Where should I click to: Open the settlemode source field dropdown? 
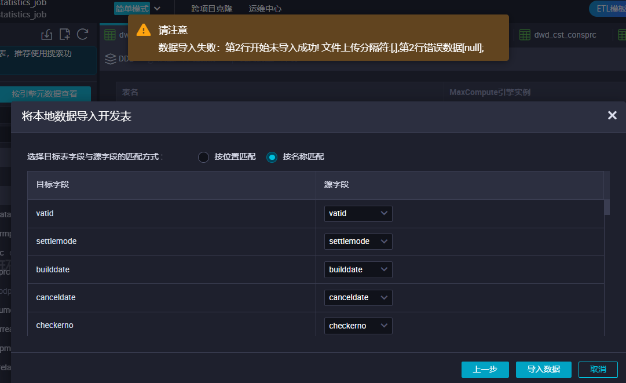click(358, 242)
